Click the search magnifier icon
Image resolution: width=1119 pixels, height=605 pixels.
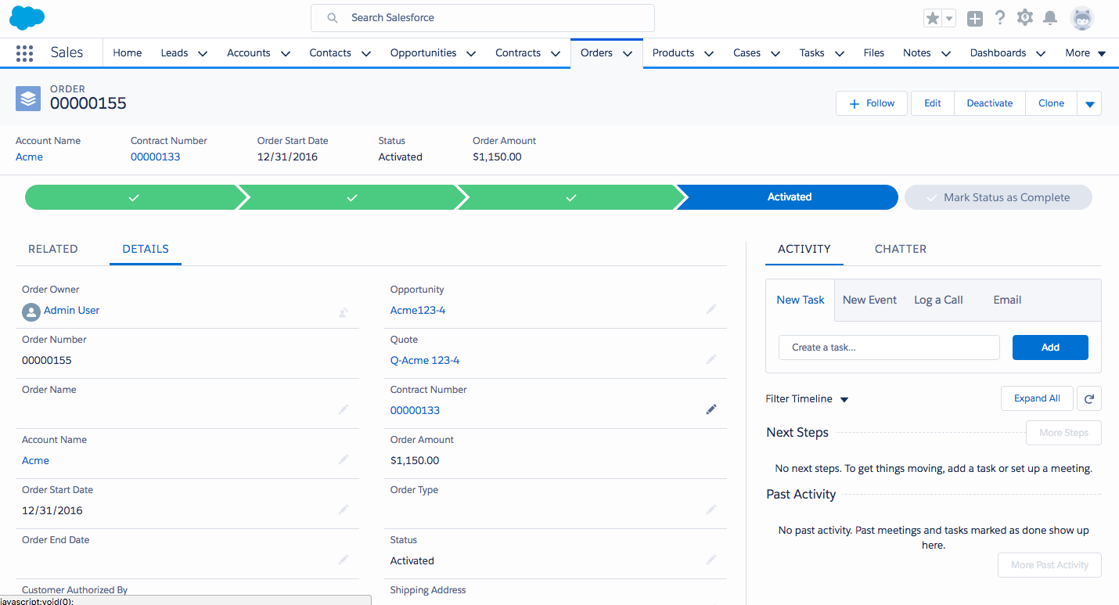pos(333,17)
